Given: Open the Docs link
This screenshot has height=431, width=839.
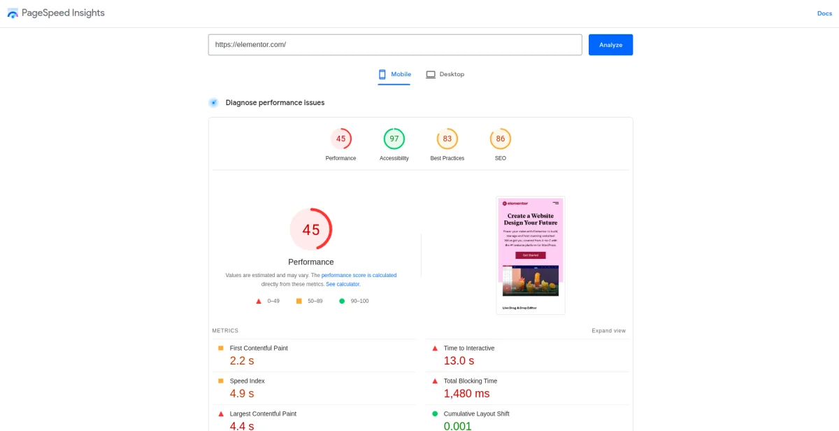Looking at the screenshot, I should click(x=824, y=14).
